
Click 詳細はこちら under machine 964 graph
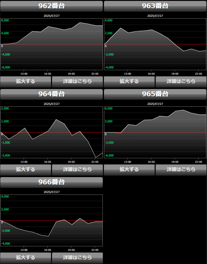[x=77, y=170]
